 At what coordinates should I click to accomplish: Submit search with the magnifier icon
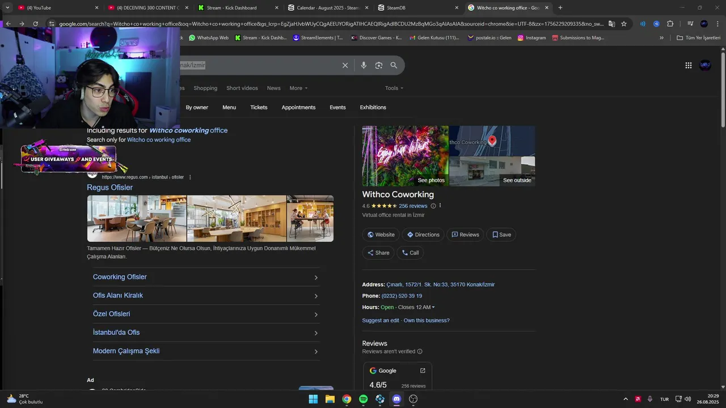(x=394, y=65)
